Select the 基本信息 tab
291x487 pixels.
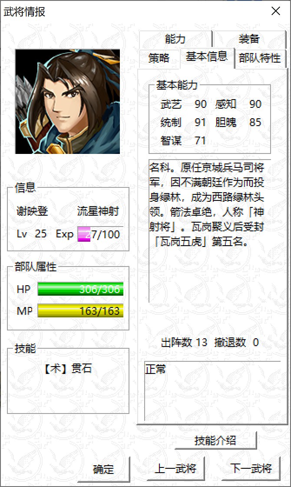pos(207,57)
